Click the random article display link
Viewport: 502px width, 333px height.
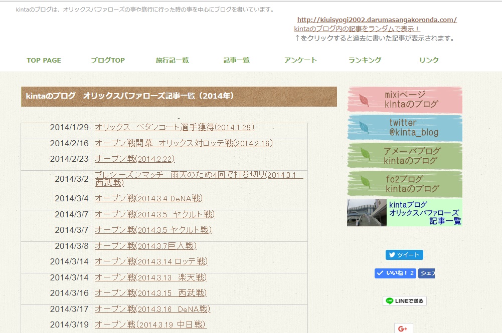click(x=357, y=29)
